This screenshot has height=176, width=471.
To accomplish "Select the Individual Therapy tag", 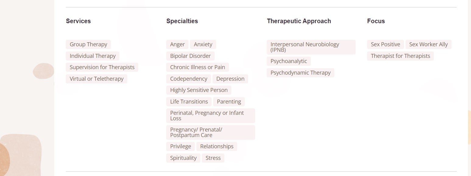I will pyautogui.click(x=93, y=56).
